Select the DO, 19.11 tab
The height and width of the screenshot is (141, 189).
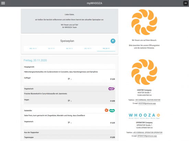pyautogui.click(x=88, y=49)
